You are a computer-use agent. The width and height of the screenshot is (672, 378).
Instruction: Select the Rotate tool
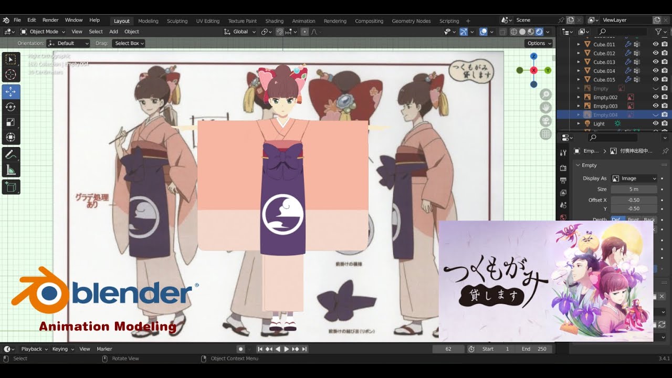[11, 107]
